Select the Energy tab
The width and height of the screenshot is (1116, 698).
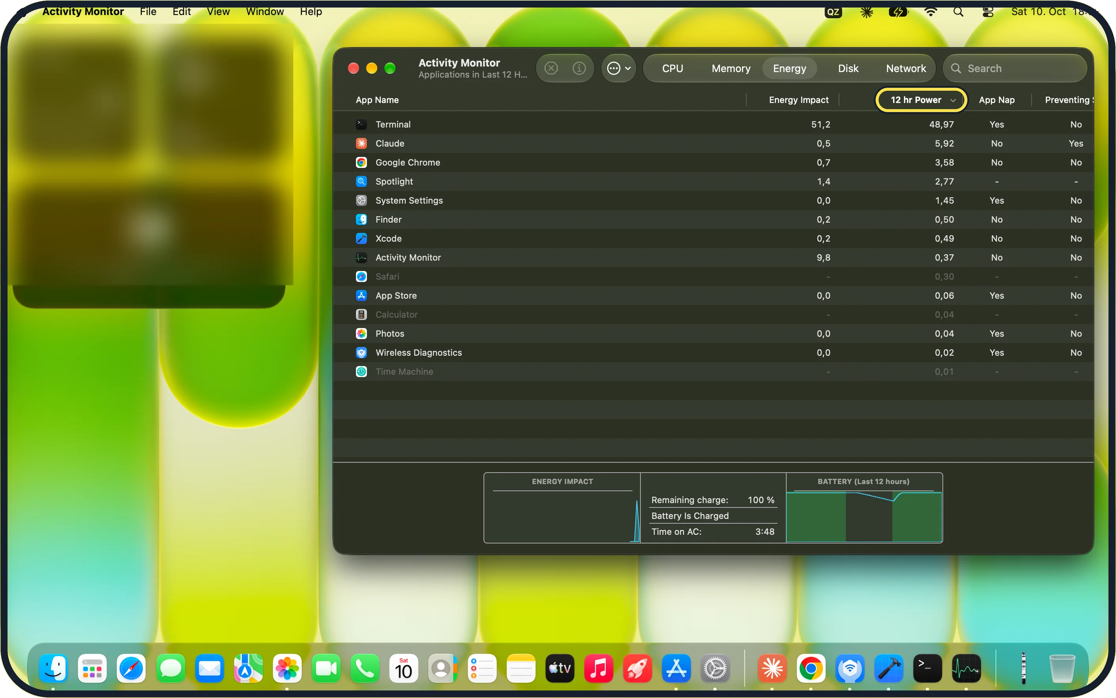789,68
